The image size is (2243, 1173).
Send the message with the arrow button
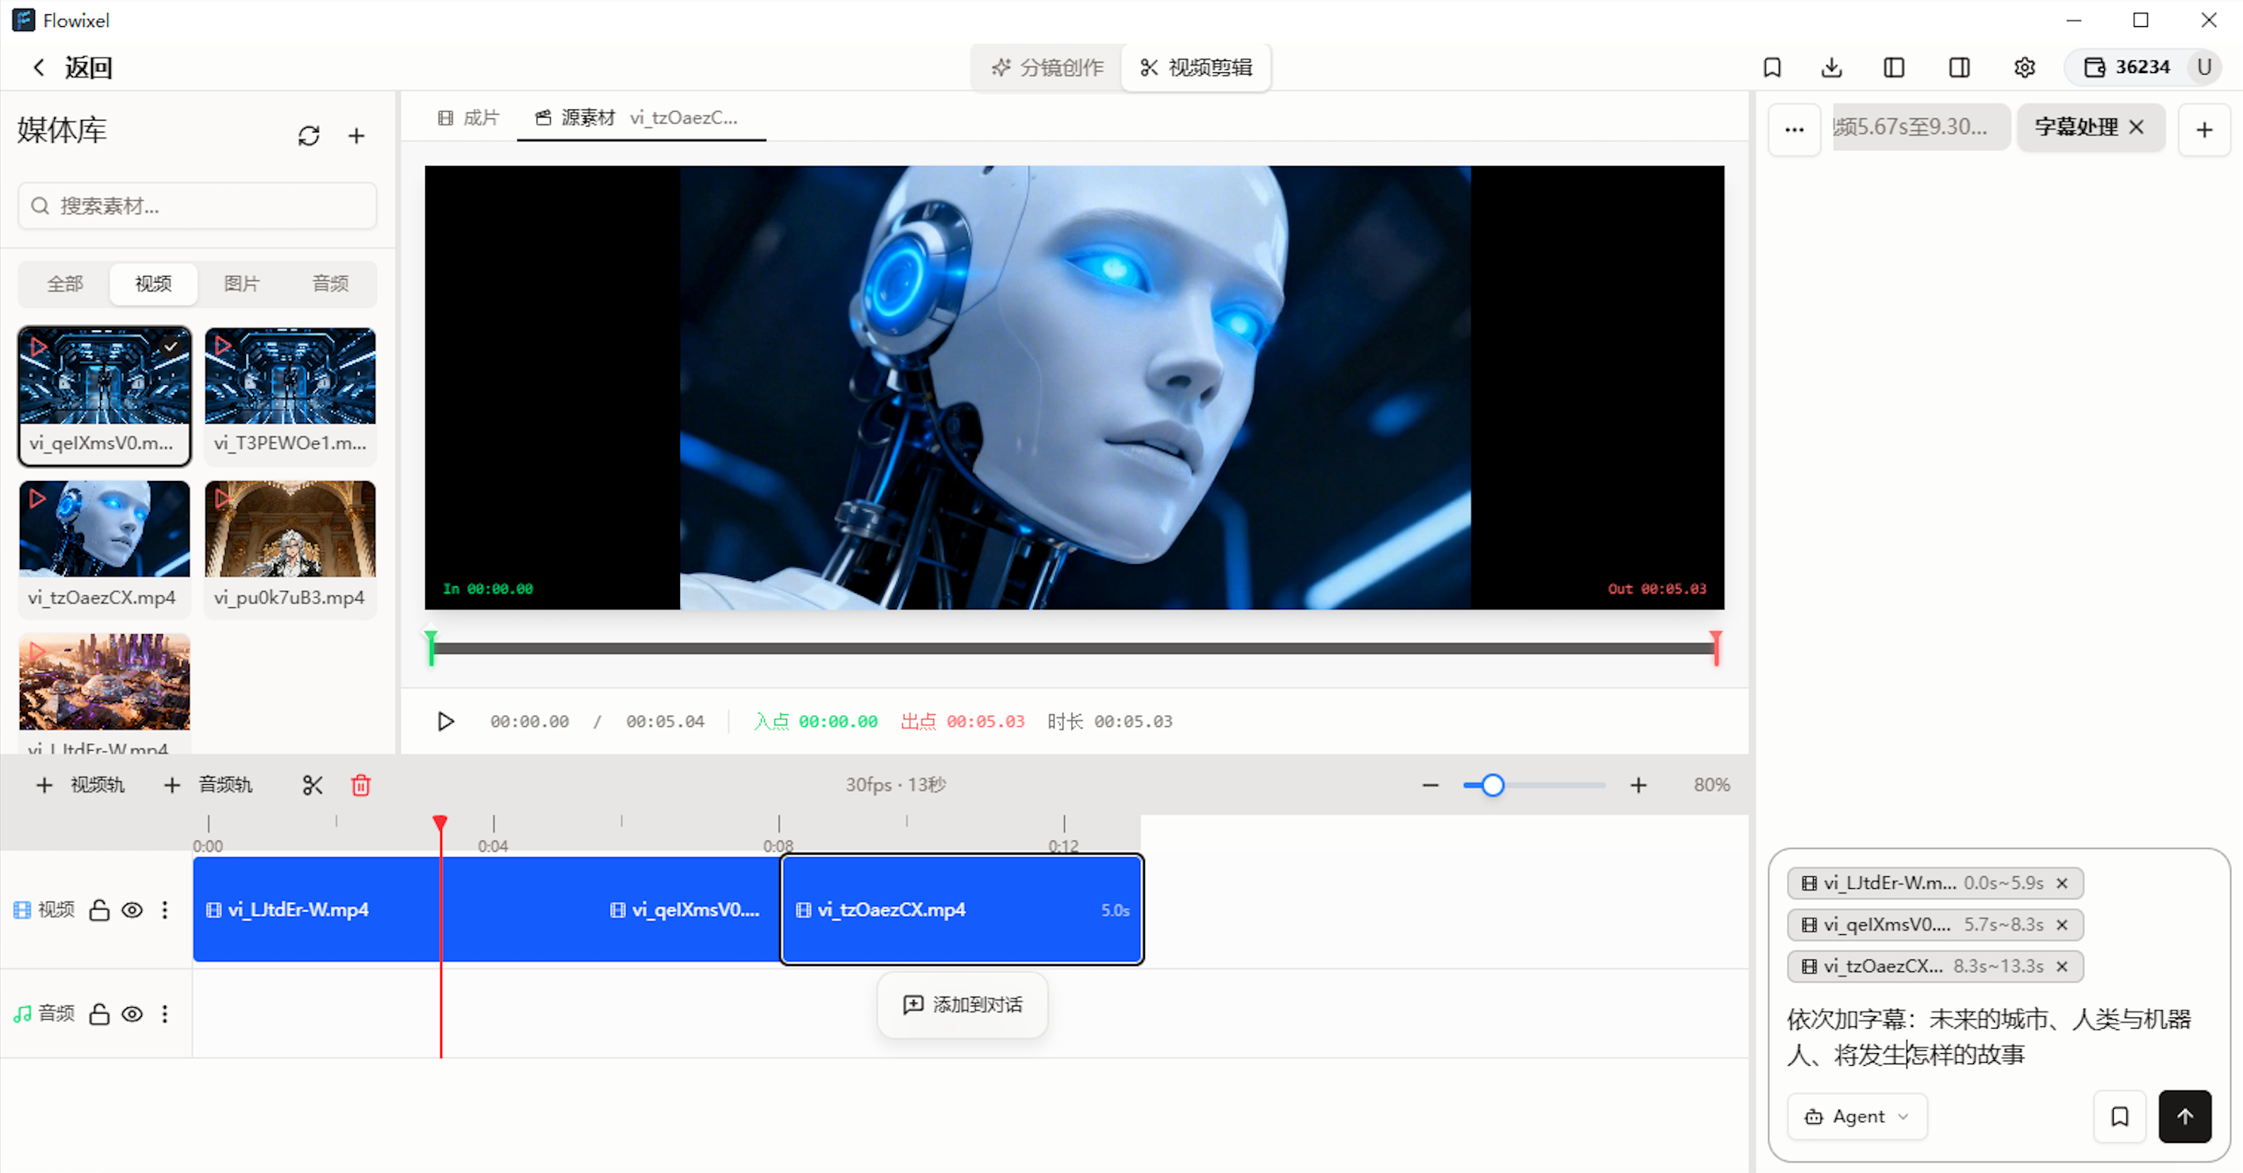2184,1117
